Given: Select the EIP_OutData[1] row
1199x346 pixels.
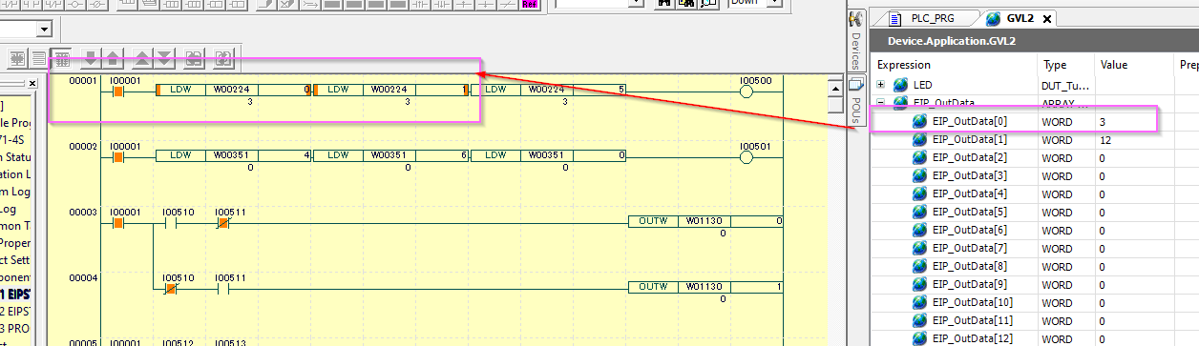Looking at the screenshot, I should point(1021,139).
